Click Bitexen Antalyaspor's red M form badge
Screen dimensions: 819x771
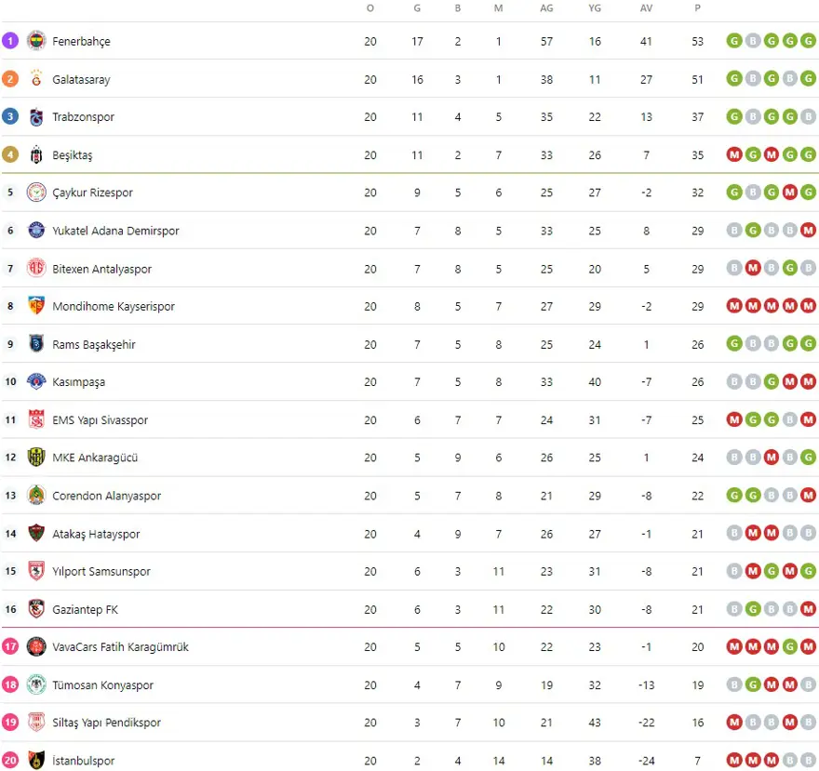[x=752, y=269]
